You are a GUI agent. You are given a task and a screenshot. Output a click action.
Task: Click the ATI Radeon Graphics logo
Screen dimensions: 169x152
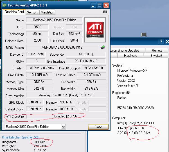(x=95, y=30)
